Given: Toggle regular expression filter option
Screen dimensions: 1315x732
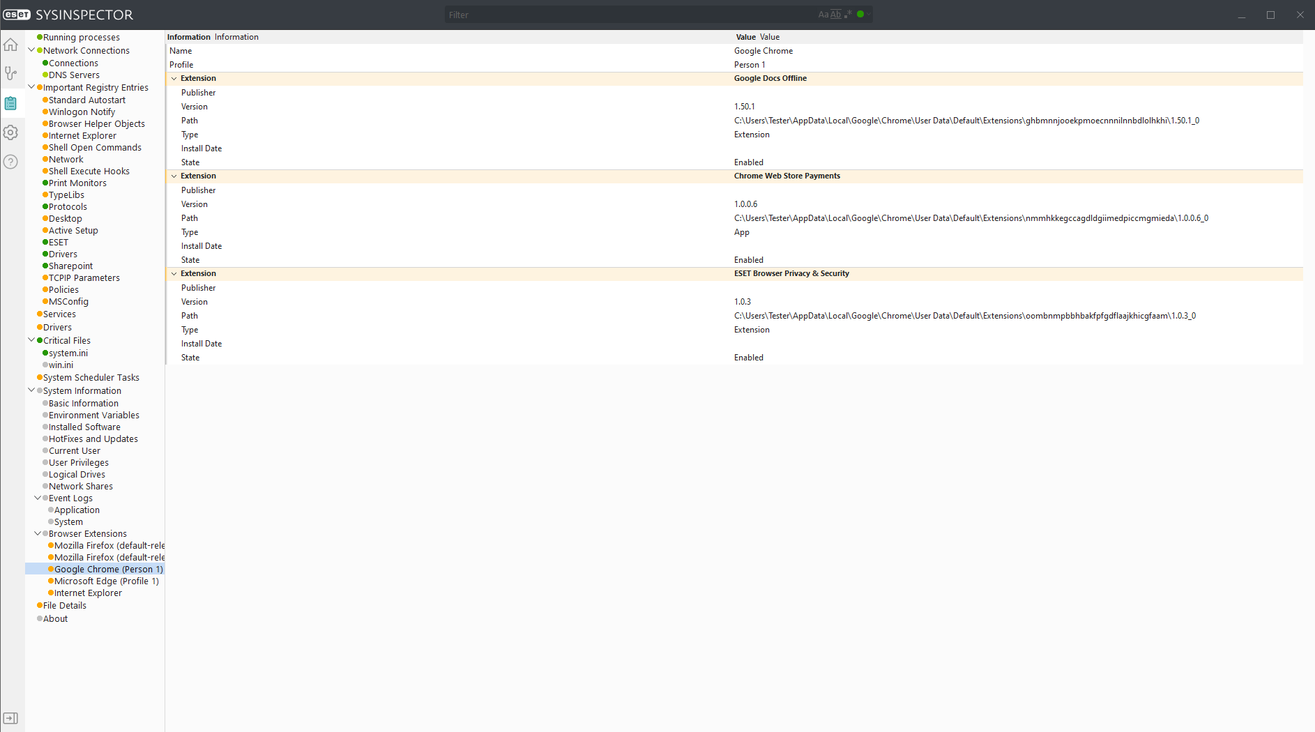Looking at the screenshot, I should tap(848, 14).
